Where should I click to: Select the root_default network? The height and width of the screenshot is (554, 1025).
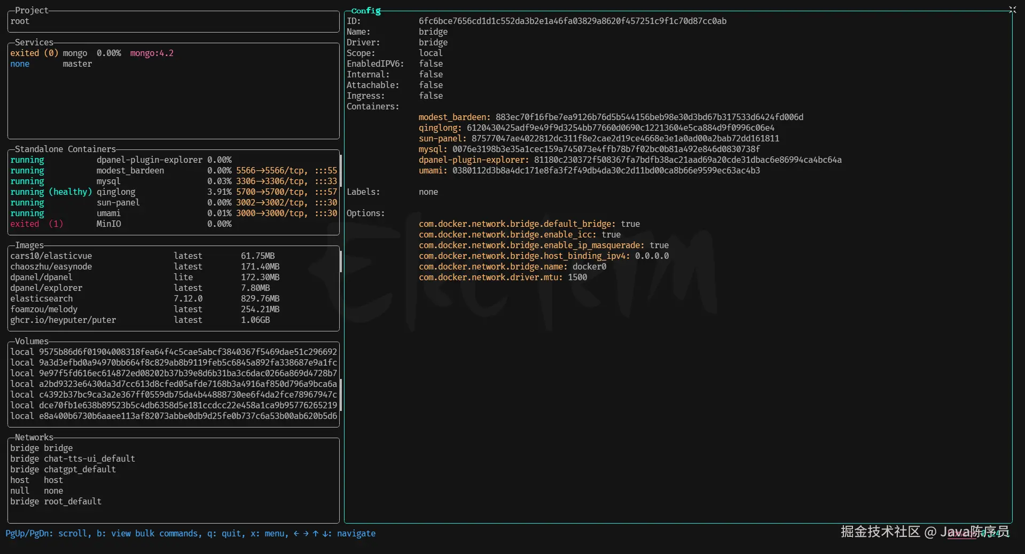pyautogui.click(x=72, y=502)
